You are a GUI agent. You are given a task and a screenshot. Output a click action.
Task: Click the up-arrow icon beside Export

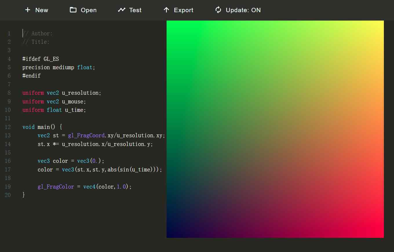point(166,10)
